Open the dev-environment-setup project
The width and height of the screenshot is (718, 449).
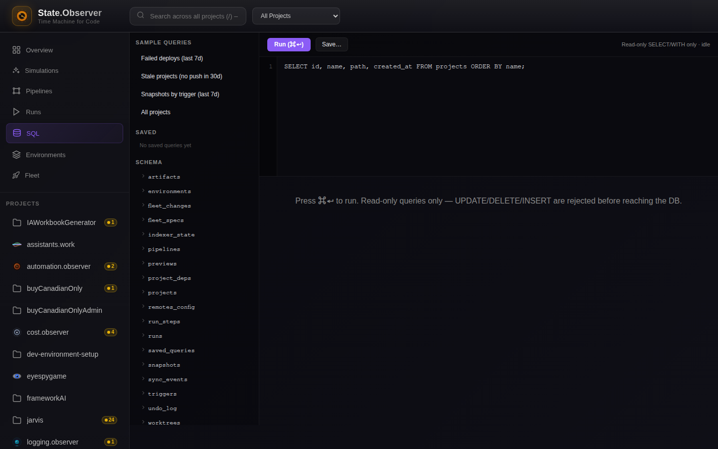coord(64,354)
